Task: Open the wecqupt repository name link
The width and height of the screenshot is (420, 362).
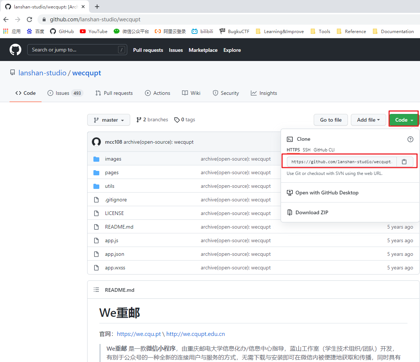Action: pyautogui.click(x=86, y=73)
